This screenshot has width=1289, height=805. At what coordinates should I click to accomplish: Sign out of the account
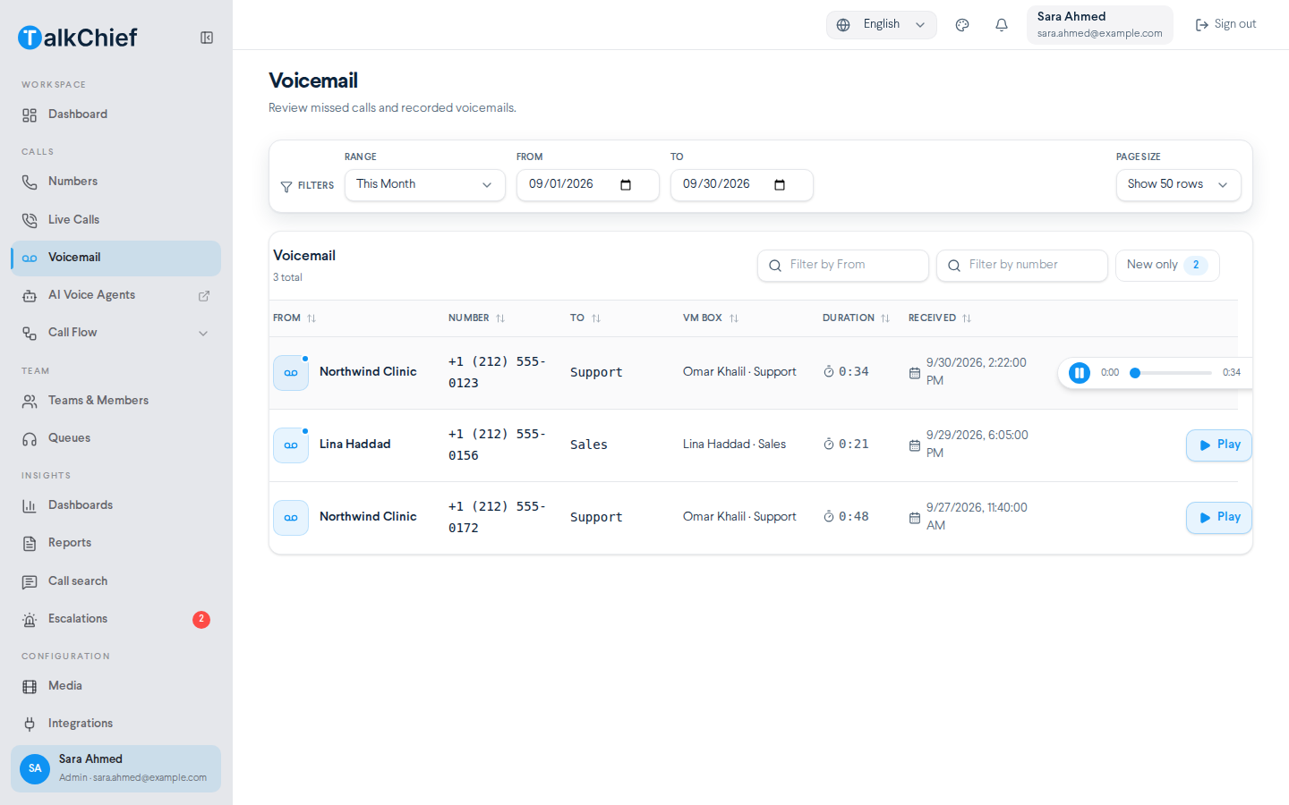point(1225,25)
